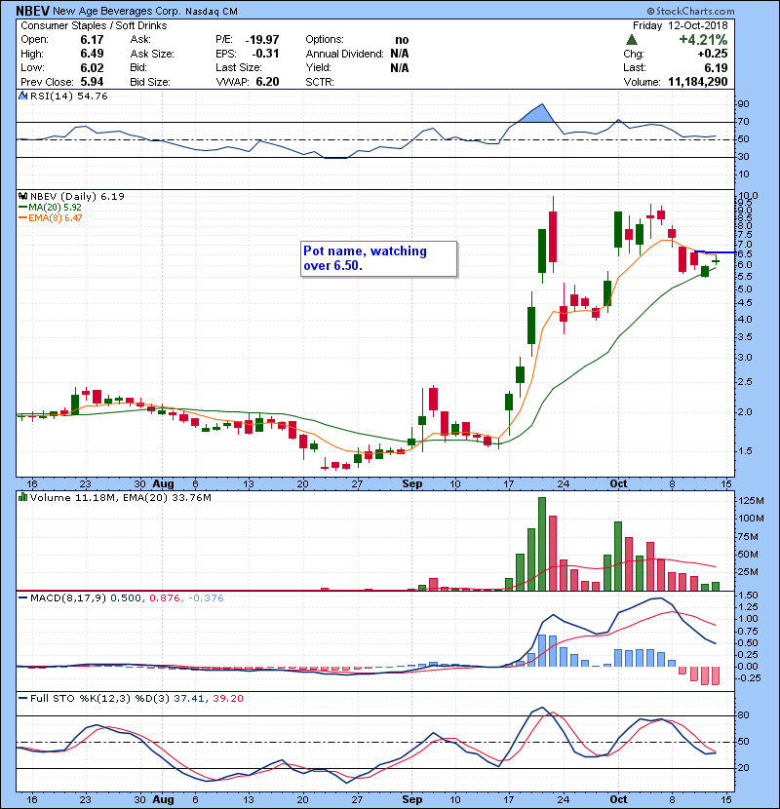Click the volume bars icon in Volume panel

[x=22, y=497]
